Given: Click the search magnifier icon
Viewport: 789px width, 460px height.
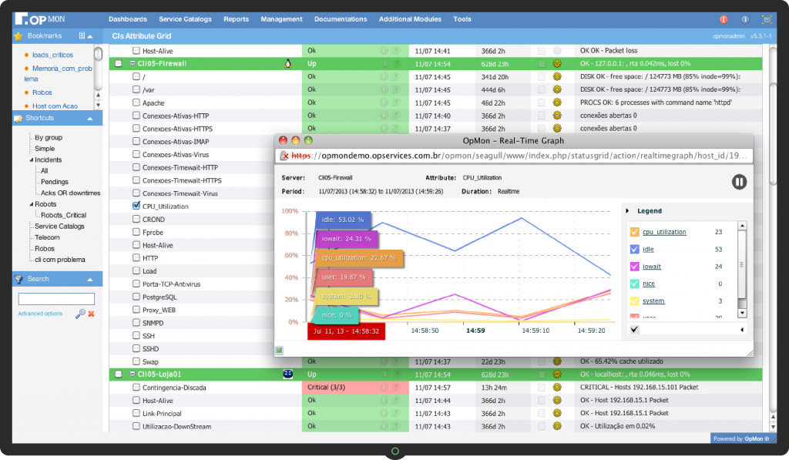Looking at the screenshot, I should 80,314.
